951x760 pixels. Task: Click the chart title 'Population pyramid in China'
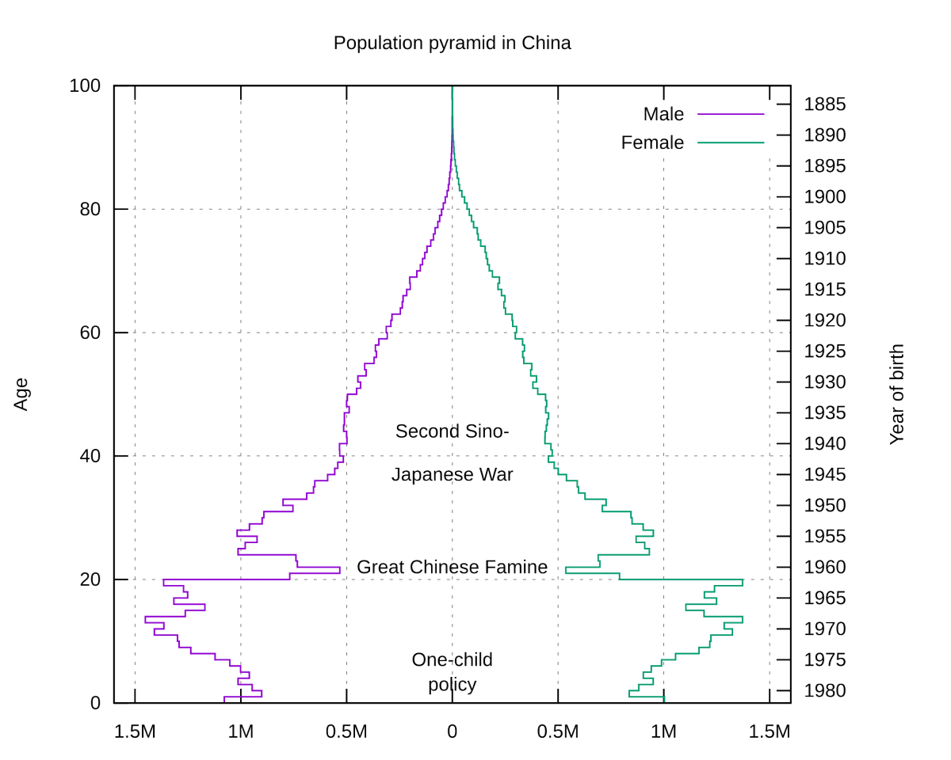pyautogui.click(x=452, y=43)
